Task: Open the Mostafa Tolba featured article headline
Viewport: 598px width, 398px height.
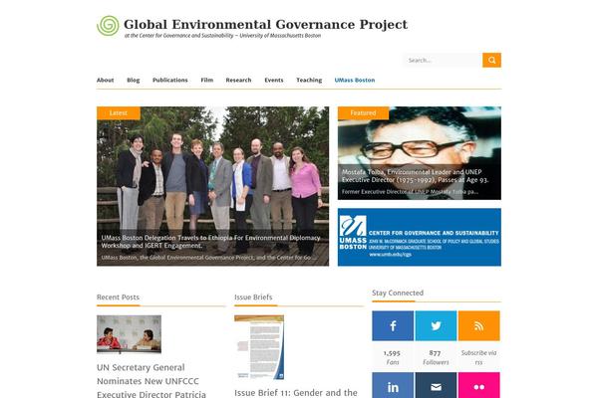Action: pos(415,176)
